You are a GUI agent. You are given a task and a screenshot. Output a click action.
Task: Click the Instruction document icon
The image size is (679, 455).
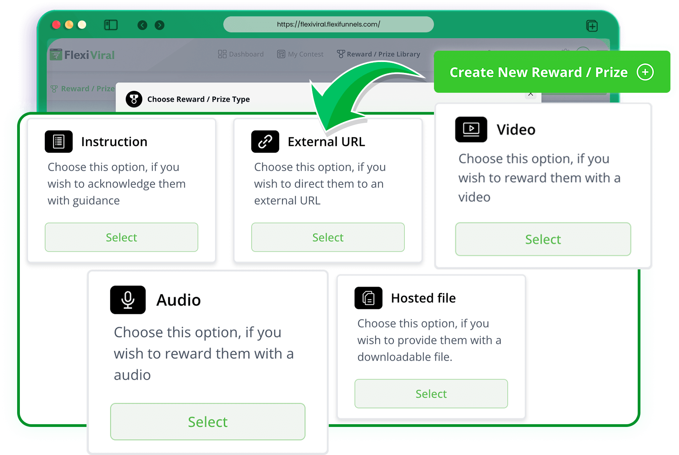point(58,142)
